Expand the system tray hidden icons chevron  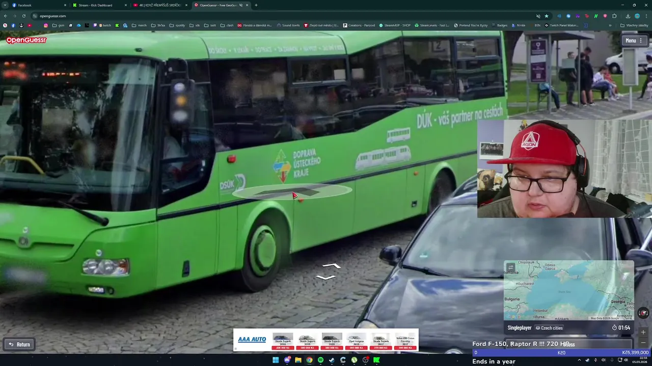pos(579,360)
